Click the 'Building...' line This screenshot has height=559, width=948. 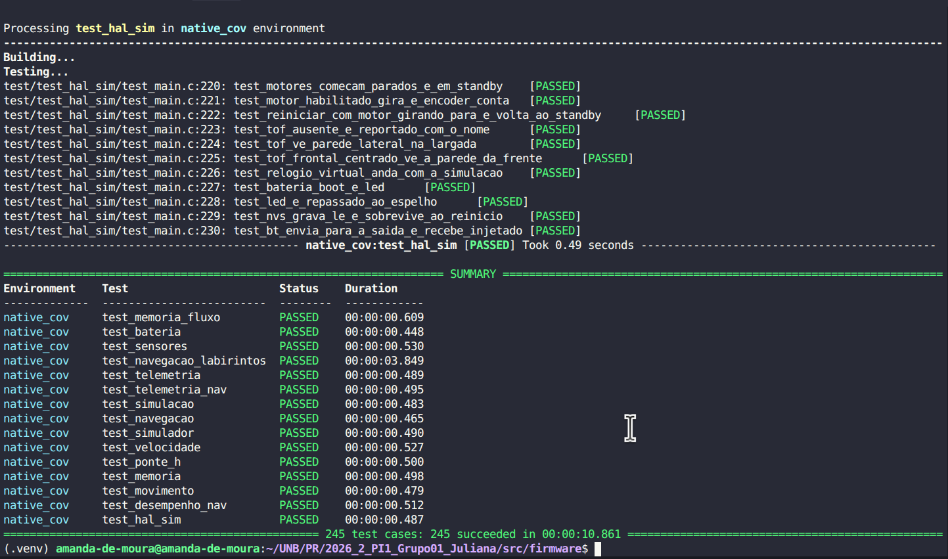pyautogui.click(x=39, y=57)
